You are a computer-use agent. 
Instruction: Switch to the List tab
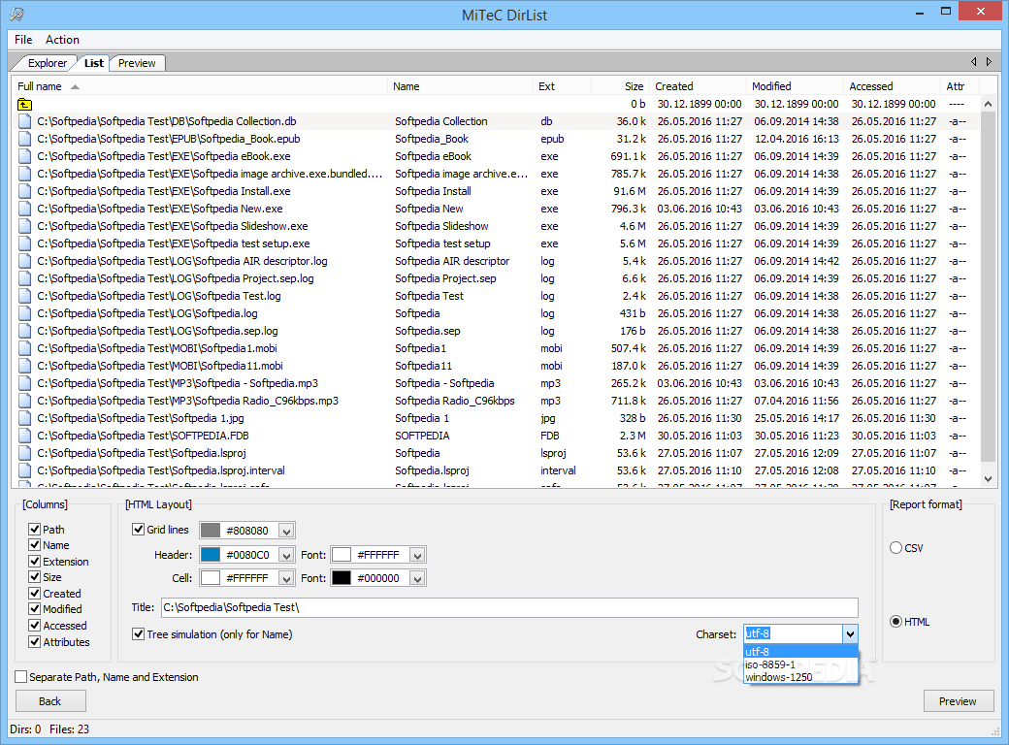[x=94, y=63]
